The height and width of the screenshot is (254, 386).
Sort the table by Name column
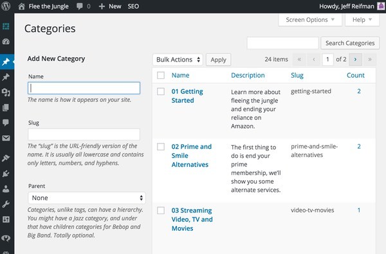point(180,75)
